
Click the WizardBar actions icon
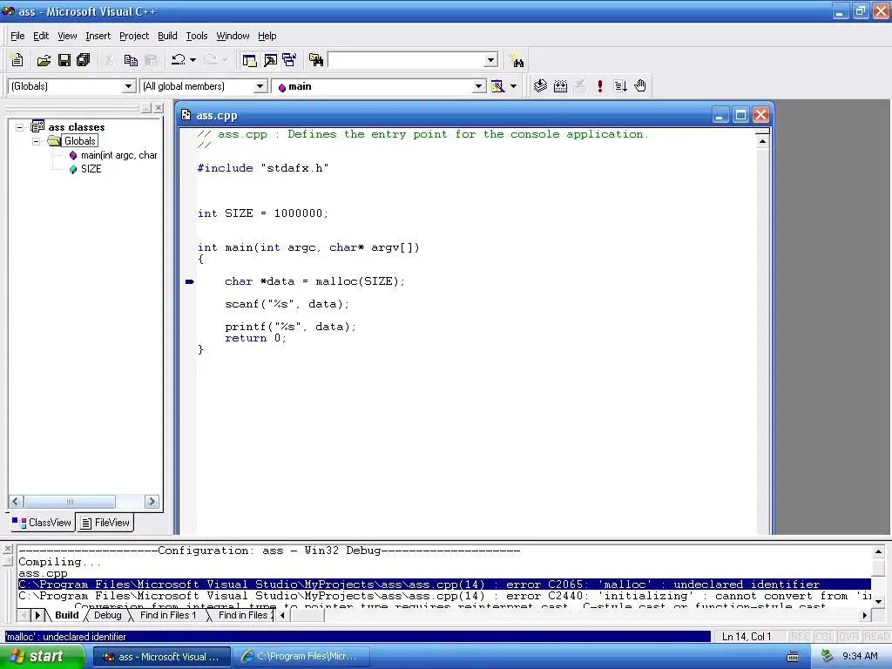click(497, 86)
